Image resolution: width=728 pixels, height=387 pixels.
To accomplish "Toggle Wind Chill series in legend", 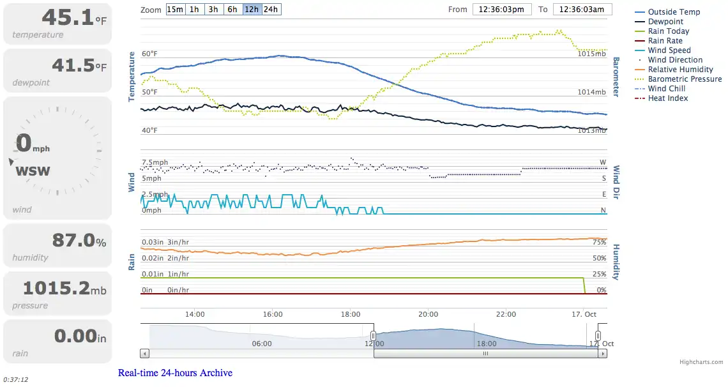I will click(660, 89).
